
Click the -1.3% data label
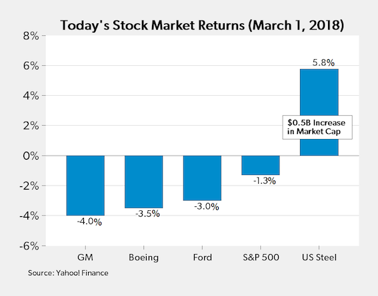coord(265,180)
